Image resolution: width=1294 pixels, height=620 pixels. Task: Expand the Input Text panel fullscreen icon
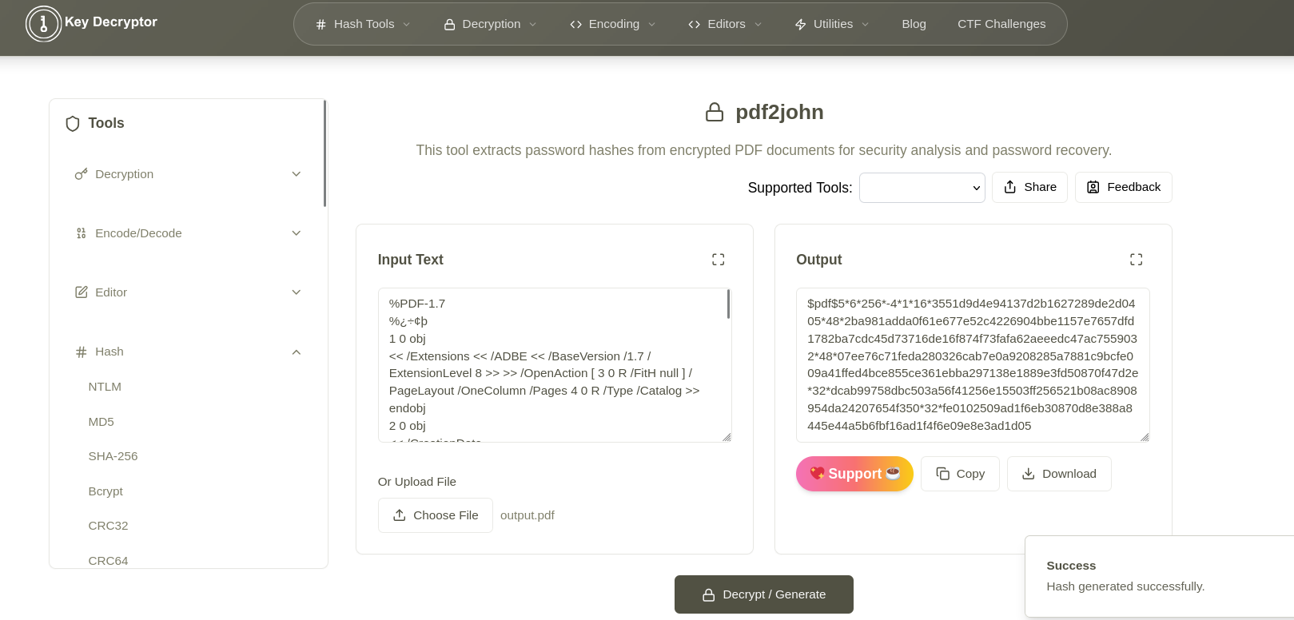point(718,259)
